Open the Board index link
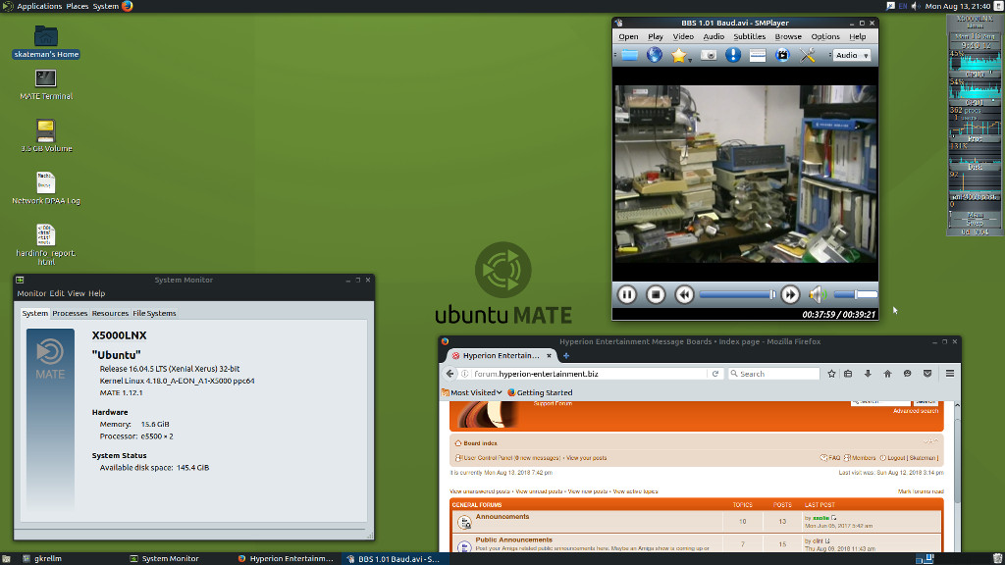This screenshot has width=1005, height=565. pos(480,443)
